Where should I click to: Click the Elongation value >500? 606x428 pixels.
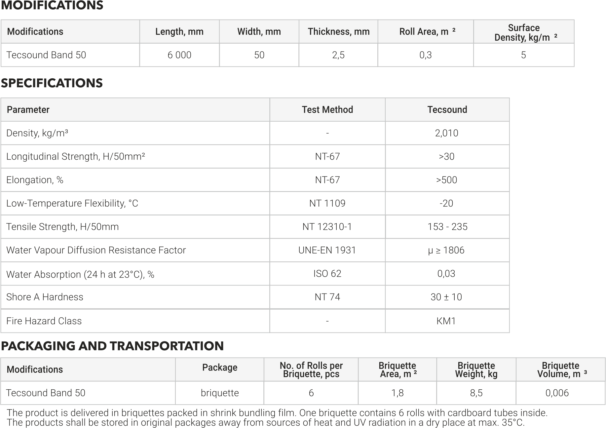click(447, 180)
